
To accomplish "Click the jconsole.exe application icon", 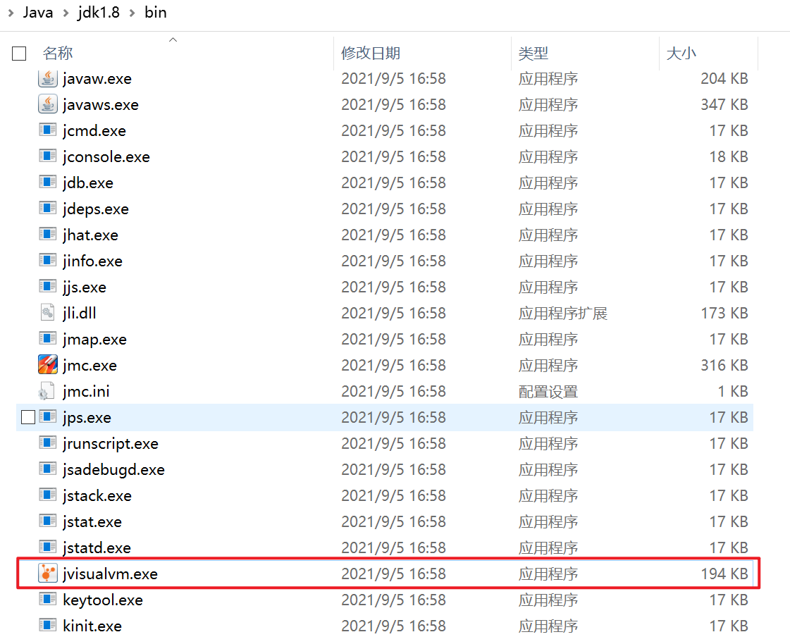I will click(47, 156).
